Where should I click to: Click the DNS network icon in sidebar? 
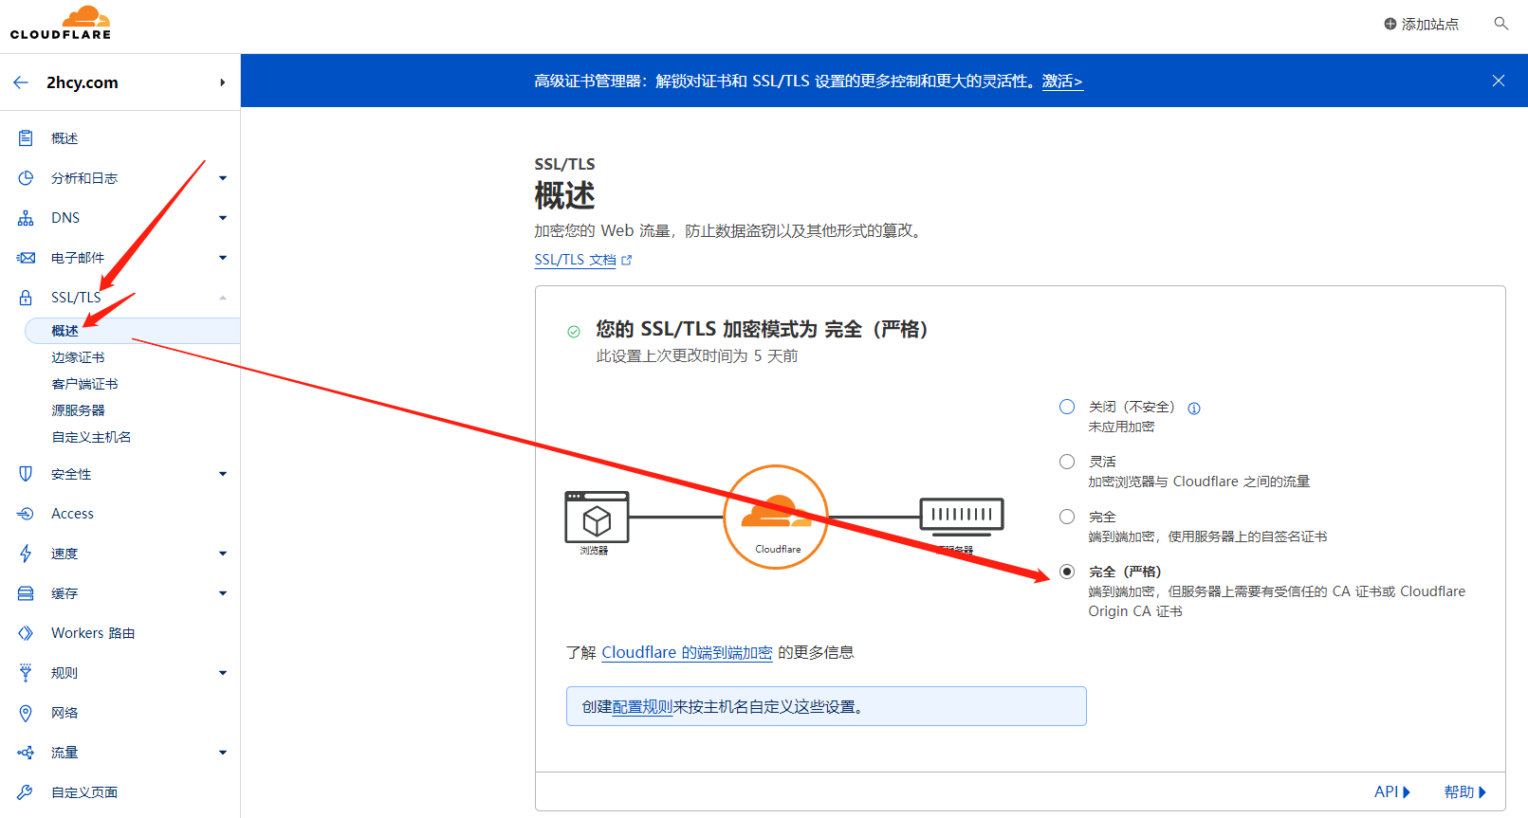click(x=26, y=218)
